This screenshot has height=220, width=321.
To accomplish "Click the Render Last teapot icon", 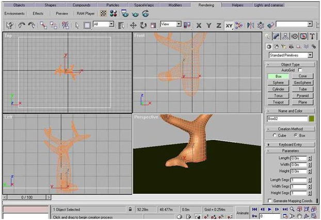I will pos(146,14).
